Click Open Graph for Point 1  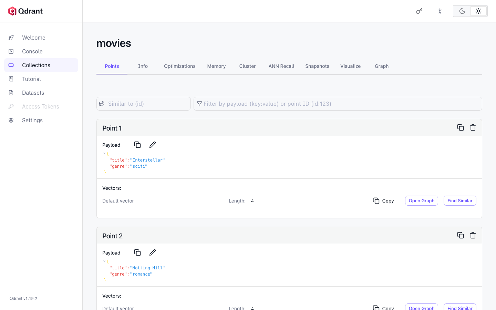[422, 201]
